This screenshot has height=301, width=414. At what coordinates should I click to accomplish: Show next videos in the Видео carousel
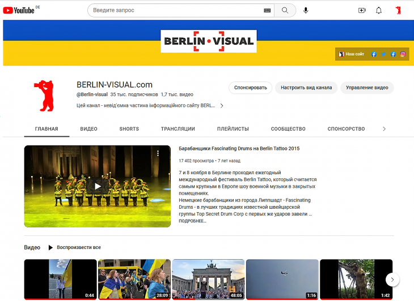[392, 279]
